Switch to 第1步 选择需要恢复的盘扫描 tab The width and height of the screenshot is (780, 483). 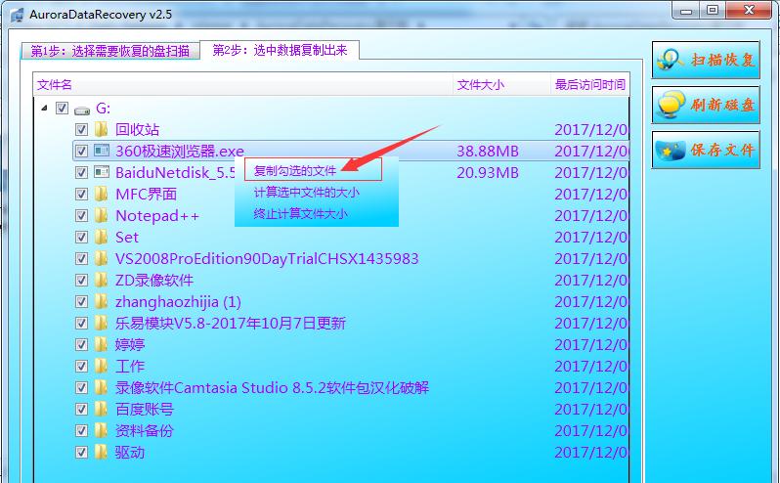coord(109,51)
